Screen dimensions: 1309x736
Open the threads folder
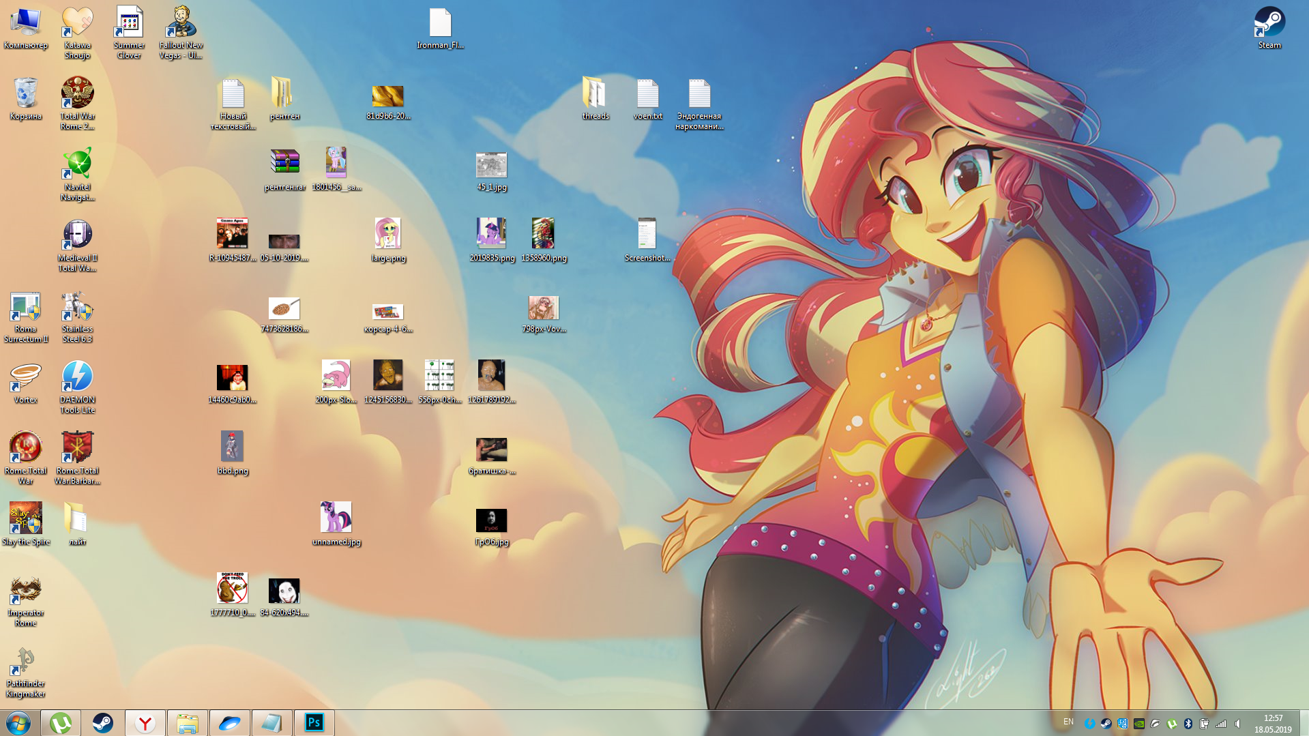coord(595,99)
